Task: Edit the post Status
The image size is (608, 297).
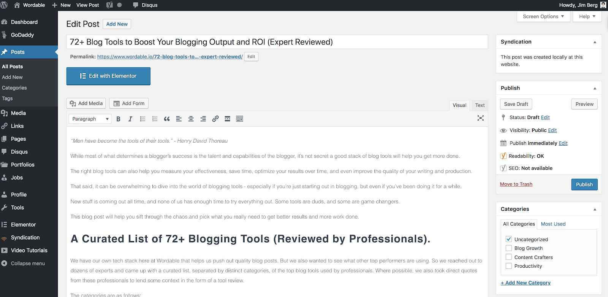Action: click(545, 118)
